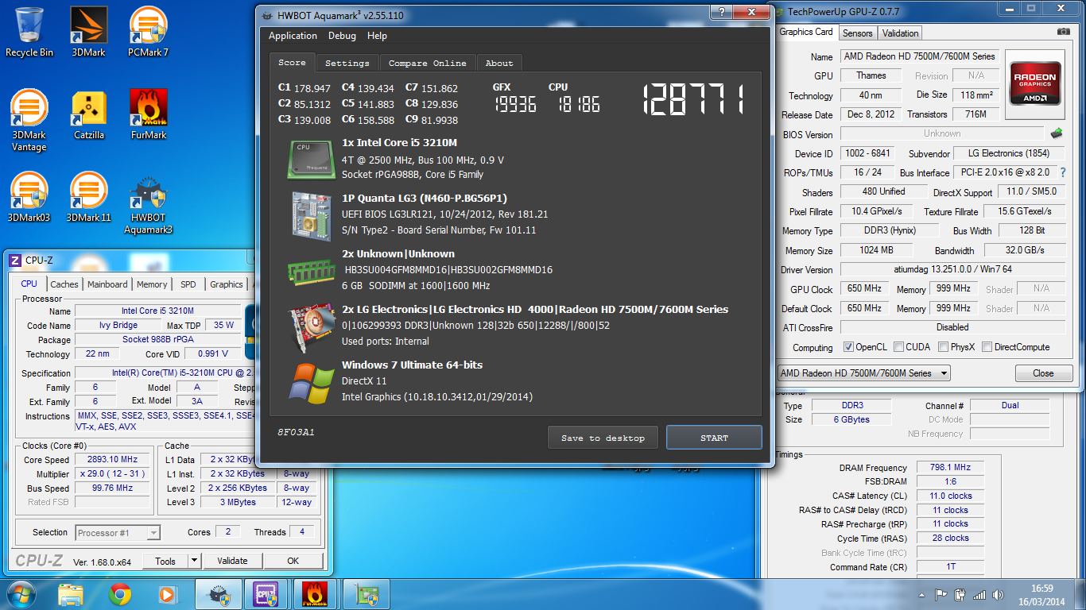Open the Windows Start menu
The width and height of the screenshot is (1086, 610).
[21, 594]
